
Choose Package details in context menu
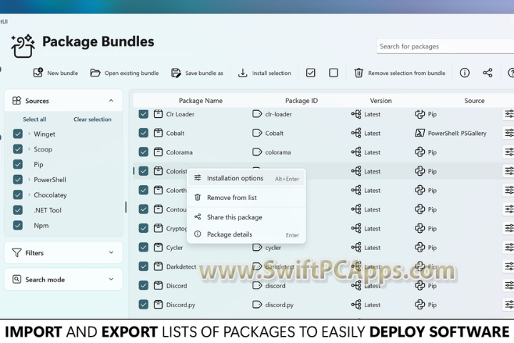[246, 234]
